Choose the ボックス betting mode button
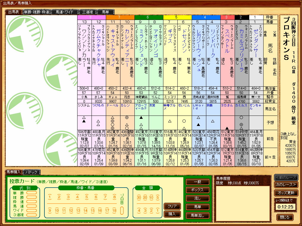 [197, 190]
